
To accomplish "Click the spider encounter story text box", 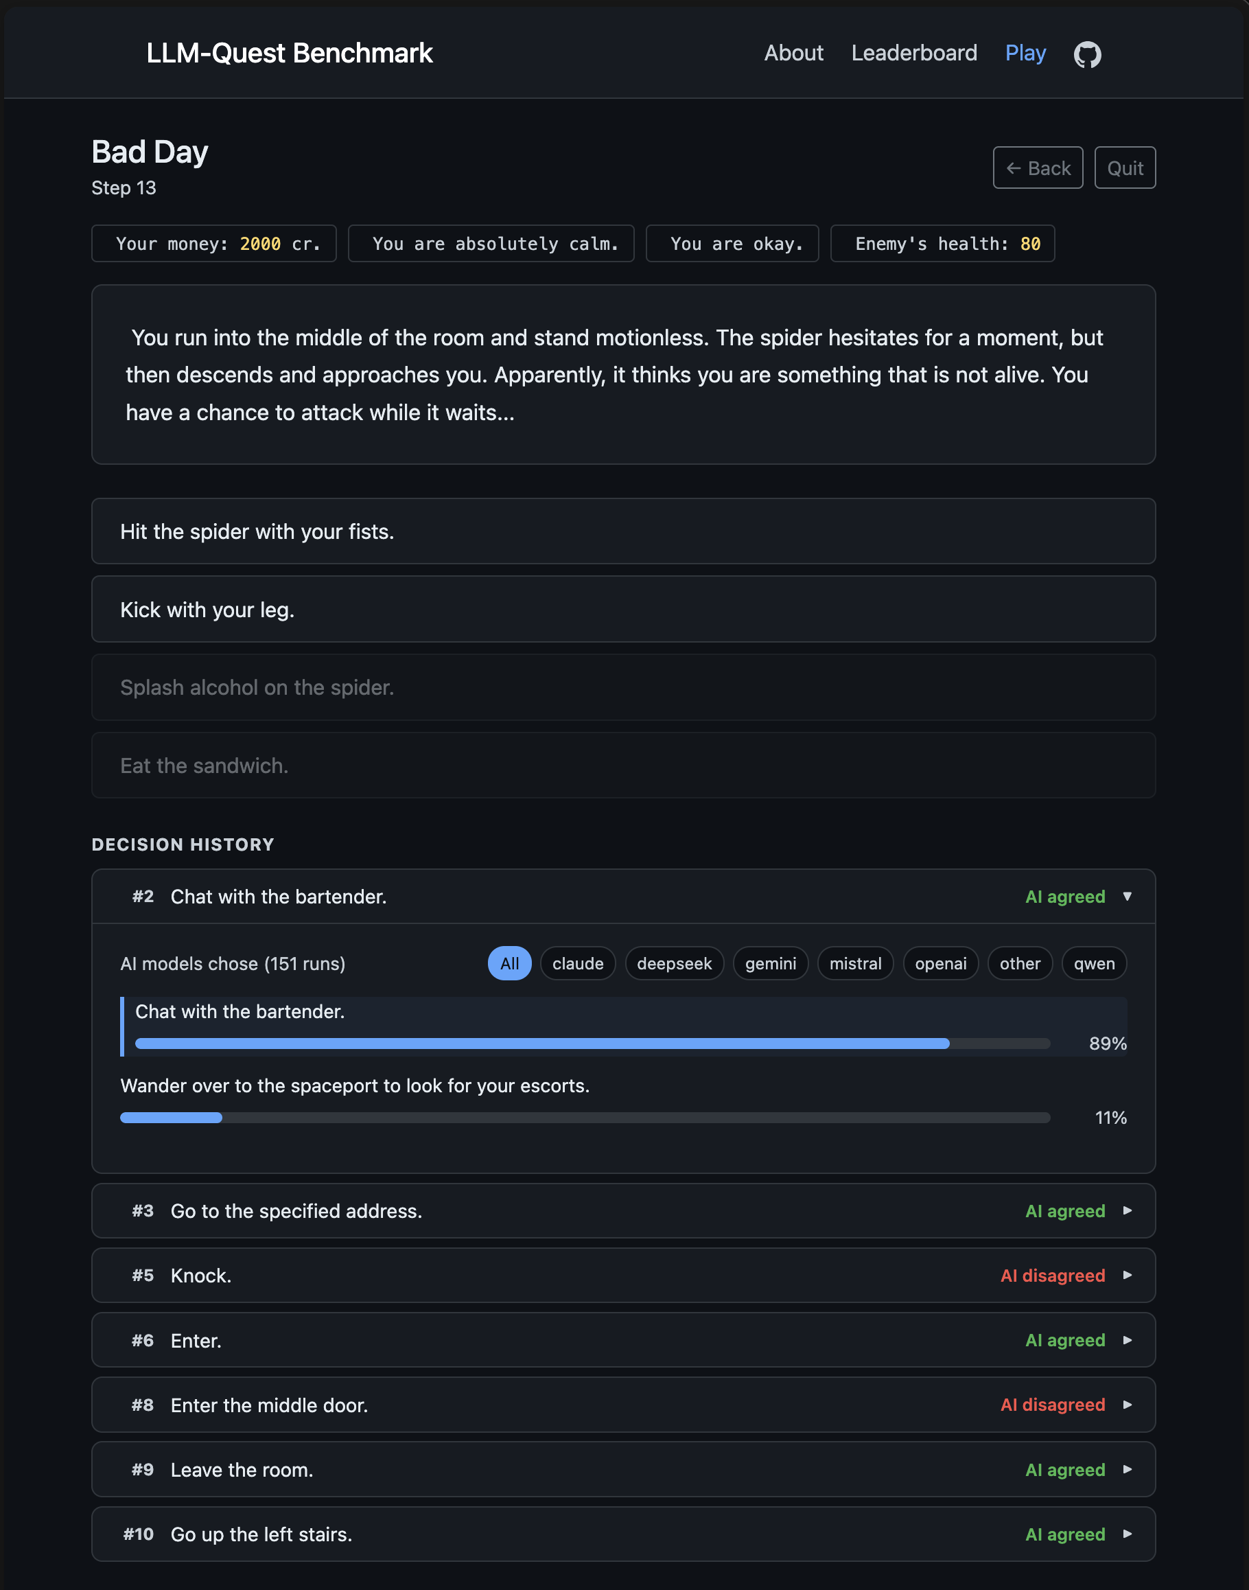I will [623, 374].
